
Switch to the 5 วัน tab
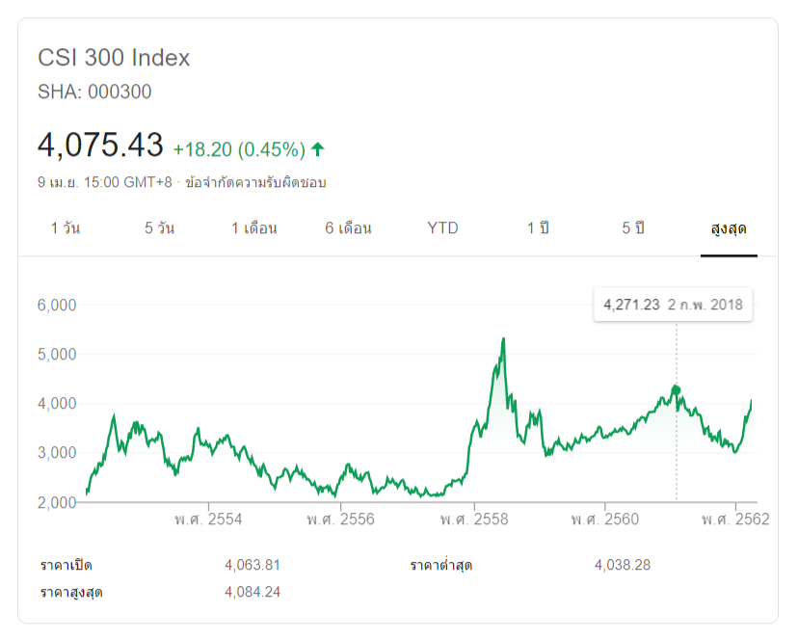click(160, 228)
